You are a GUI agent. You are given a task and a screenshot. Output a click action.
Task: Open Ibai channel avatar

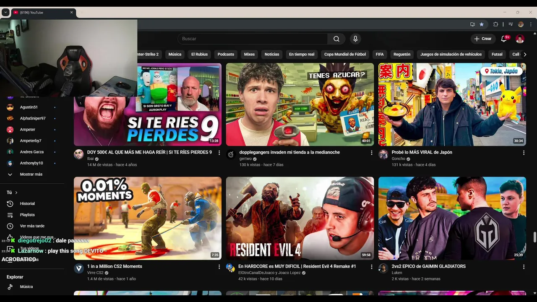pyautogui.click(x=79, y=154)
